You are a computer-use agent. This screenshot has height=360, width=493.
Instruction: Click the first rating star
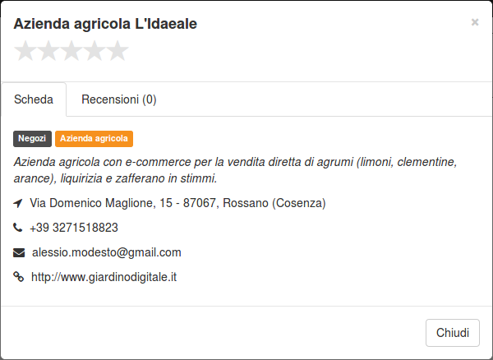pyautogui.click(x=25, y=51)
